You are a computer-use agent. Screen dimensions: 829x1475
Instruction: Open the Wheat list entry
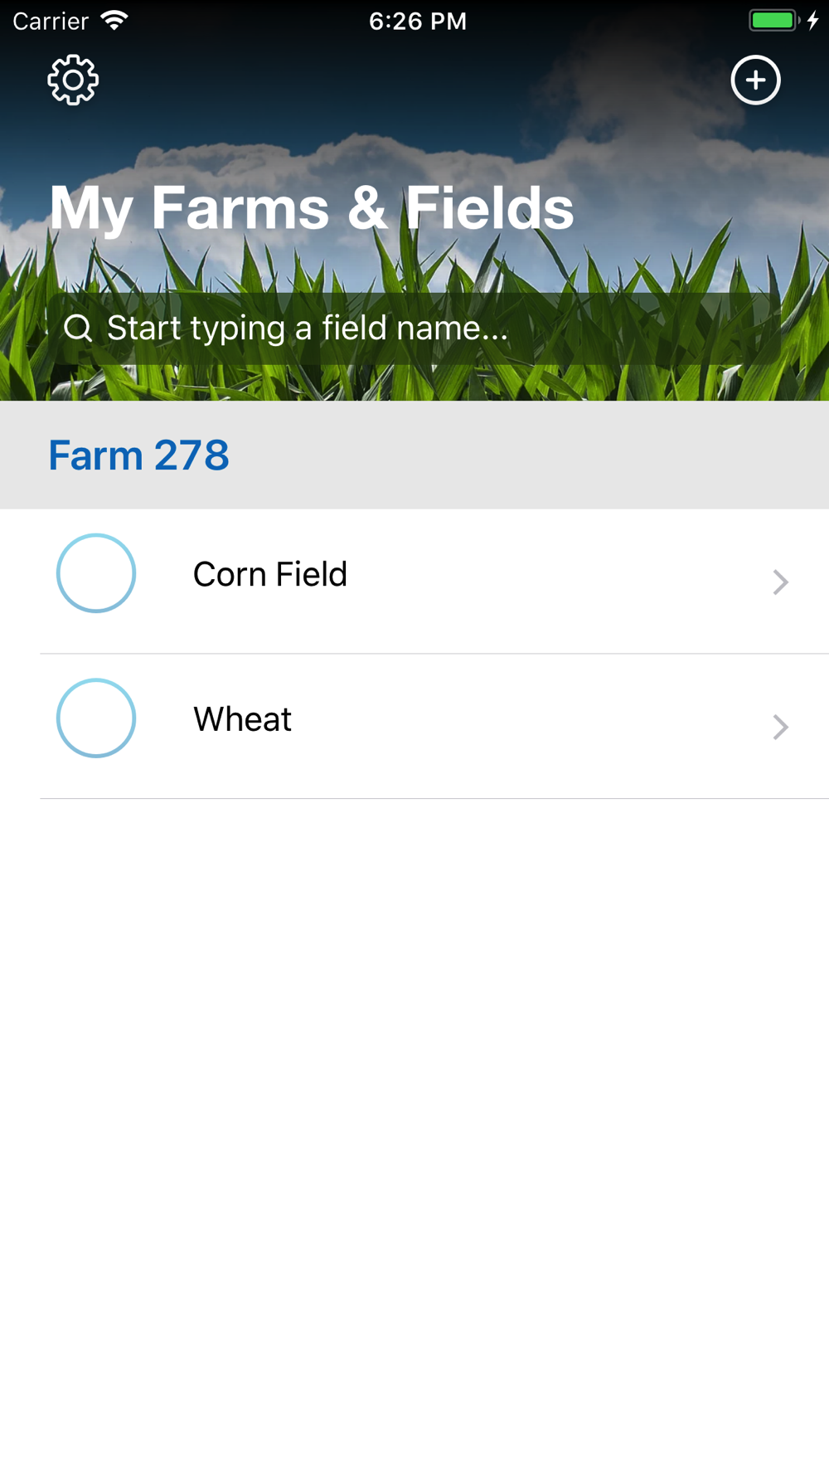(414, 727)
